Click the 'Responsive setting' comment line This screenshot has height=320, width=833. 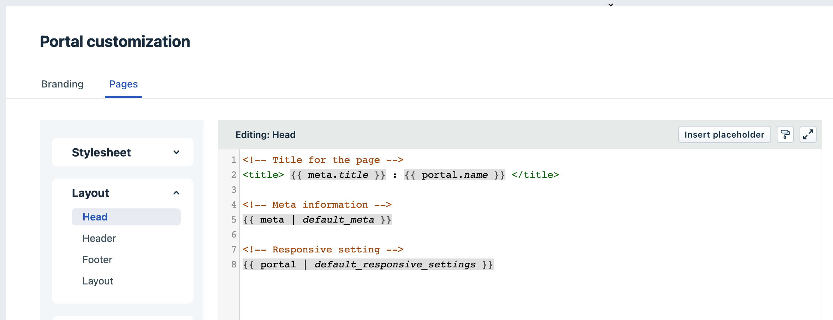coord(323,250)
